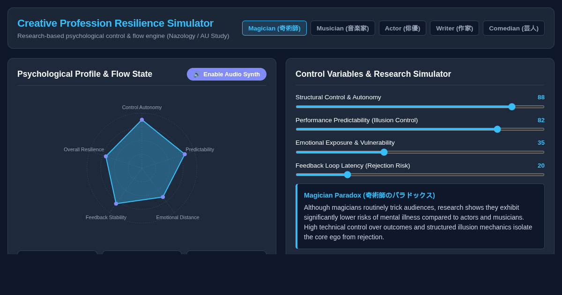Click the speaker icon in Enable Audio Synth
Viewport: 562px width, 295px height.
tap(197, 74)
